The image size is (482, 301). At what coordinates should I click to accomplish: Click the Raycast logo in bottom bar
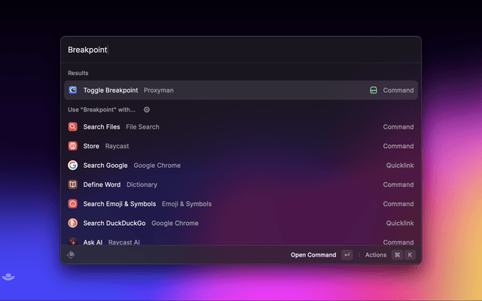(x=72, y=255)
